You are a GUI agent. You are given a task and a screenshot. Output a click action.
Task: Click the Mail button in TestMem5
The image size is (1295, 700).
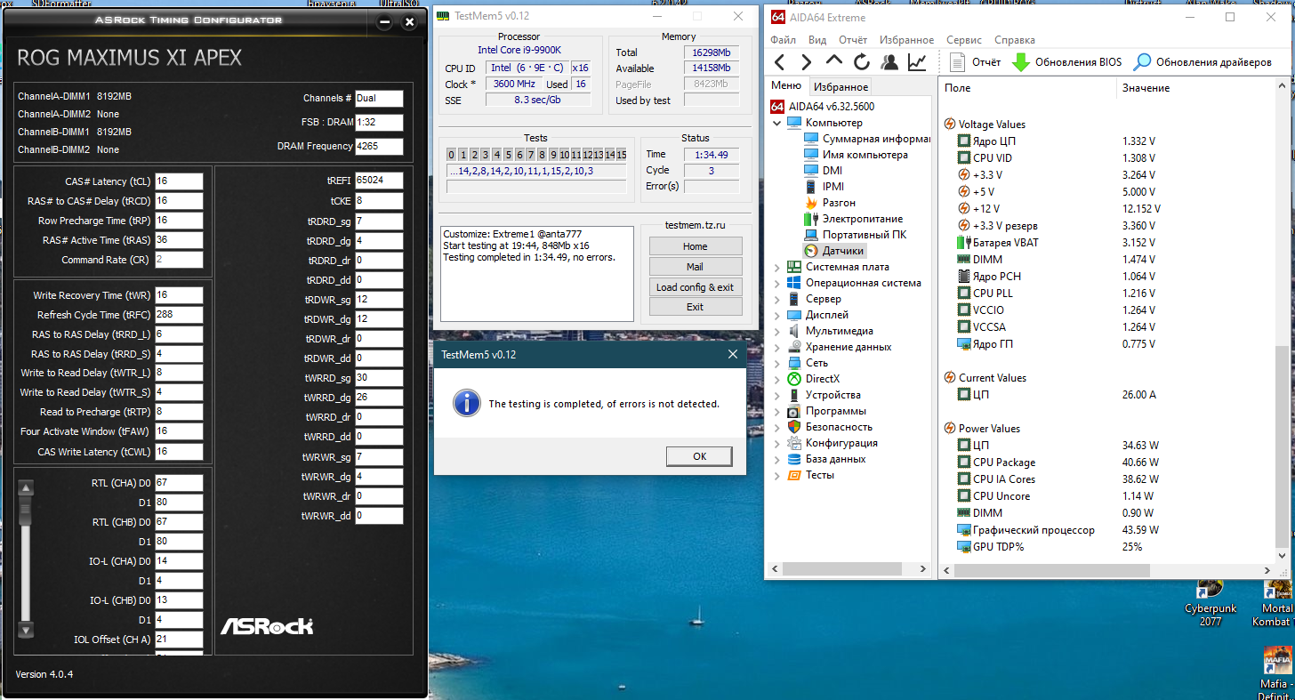(x=696, y=266)
